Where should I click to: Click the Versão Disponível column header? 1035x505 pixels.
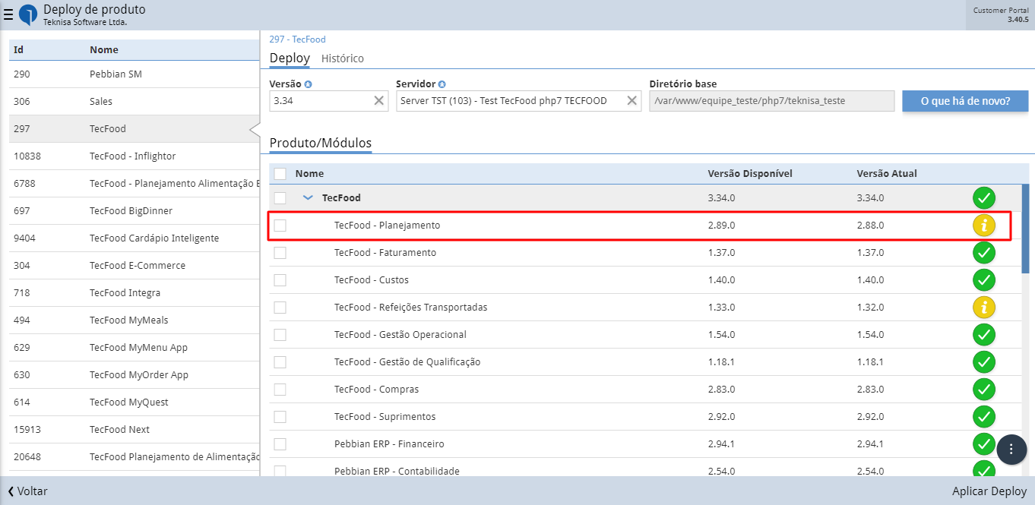pos(750,174)
